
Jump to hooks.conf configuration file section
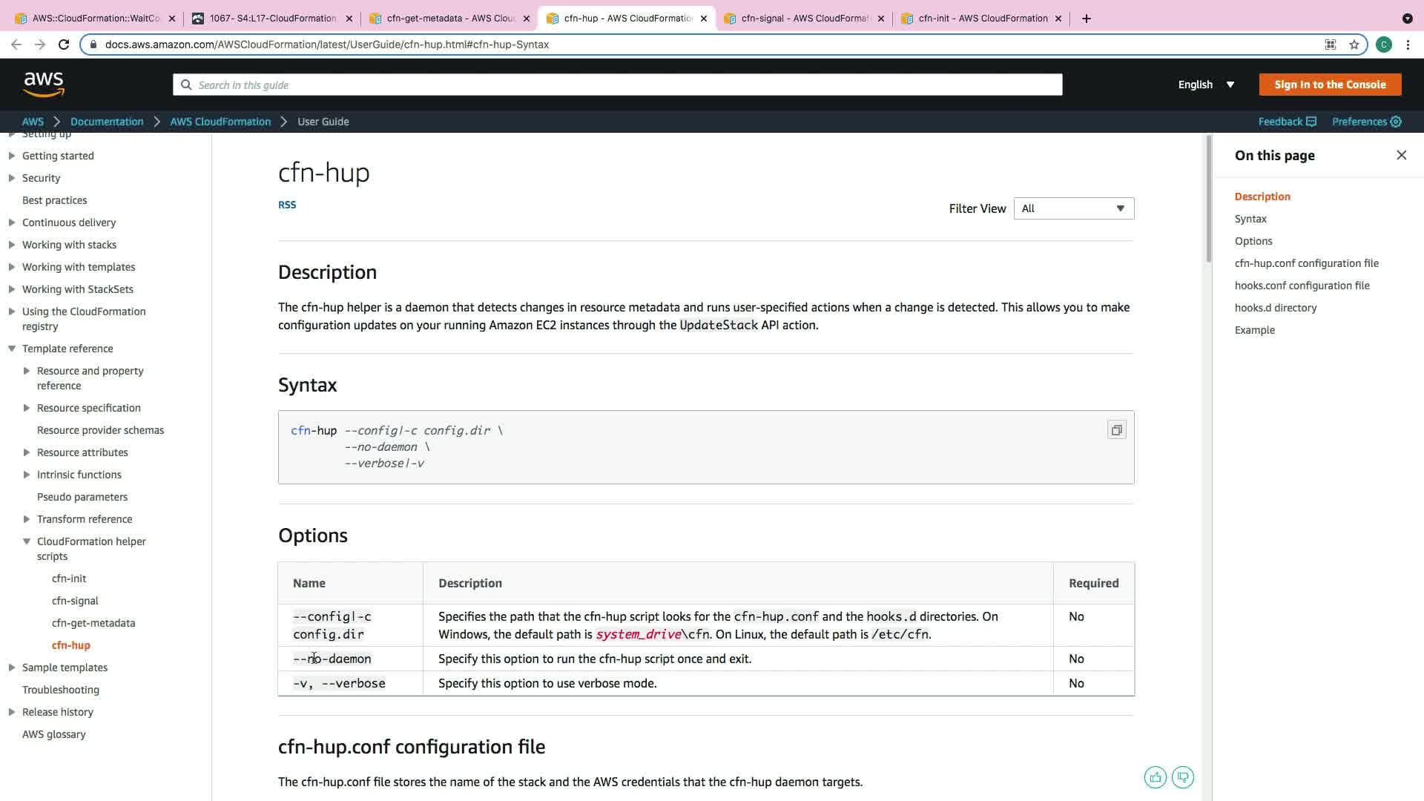[x=1302, y=286]
